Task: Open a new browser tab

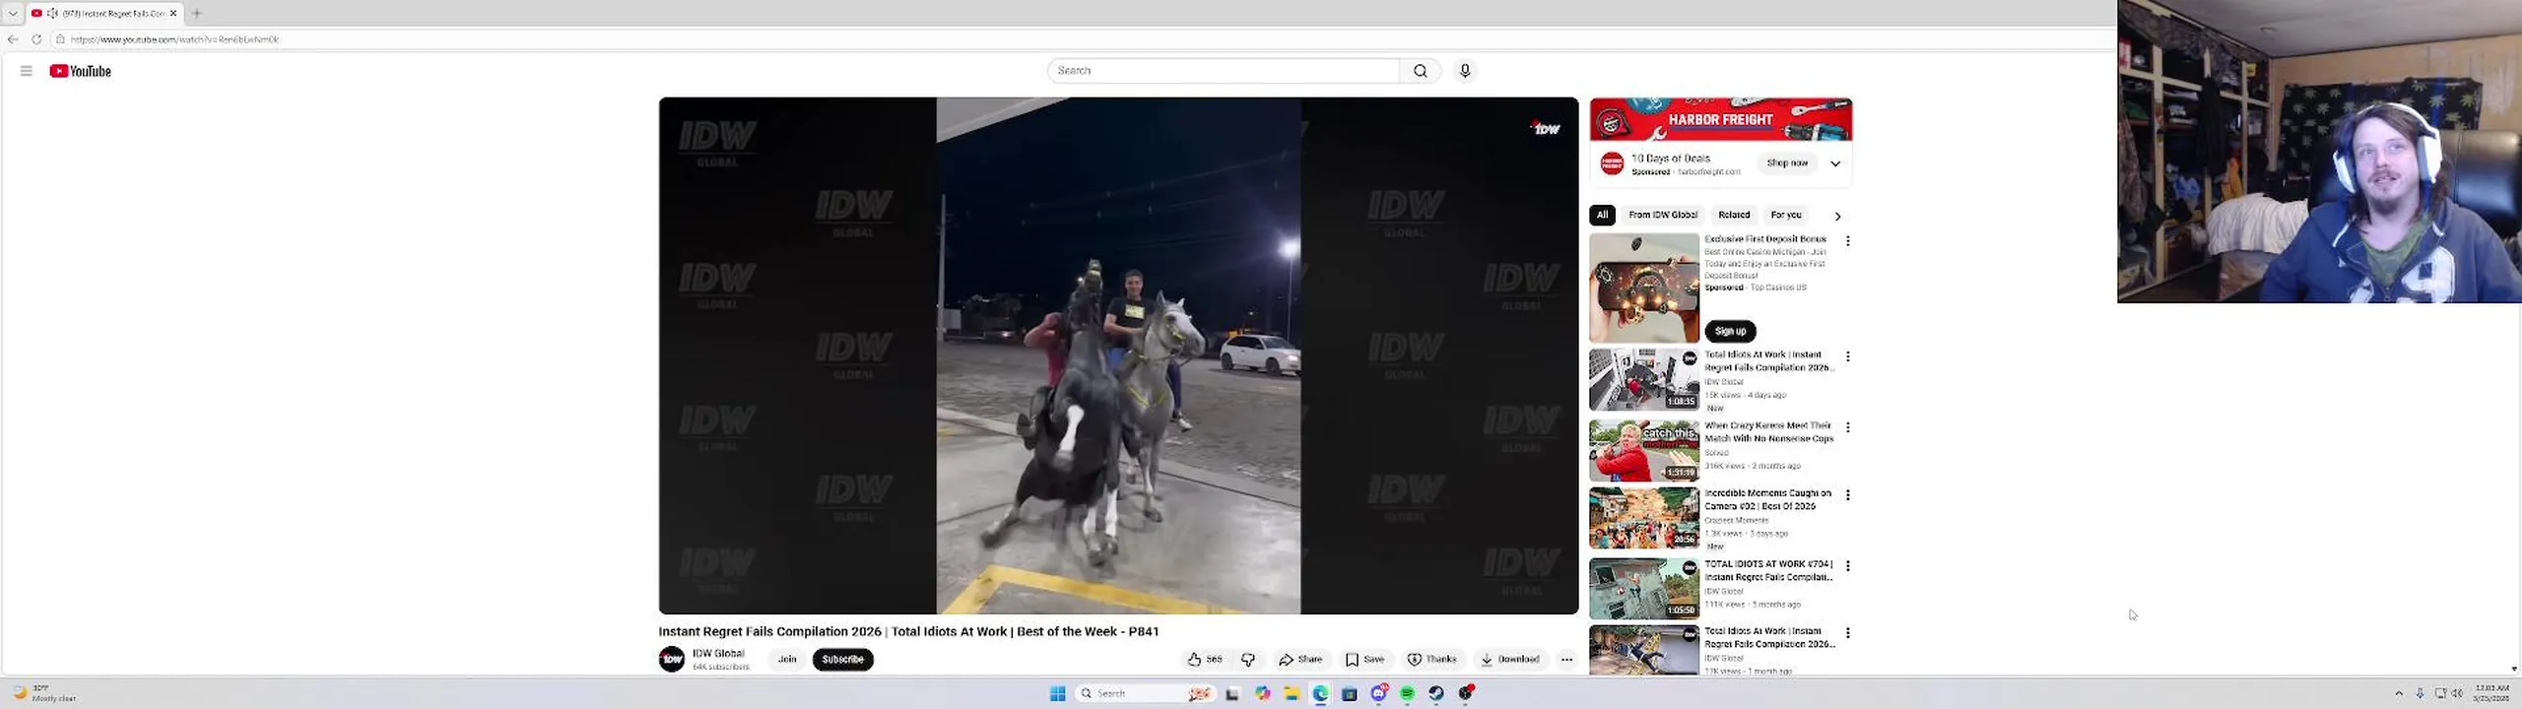Action: (197, 13)
